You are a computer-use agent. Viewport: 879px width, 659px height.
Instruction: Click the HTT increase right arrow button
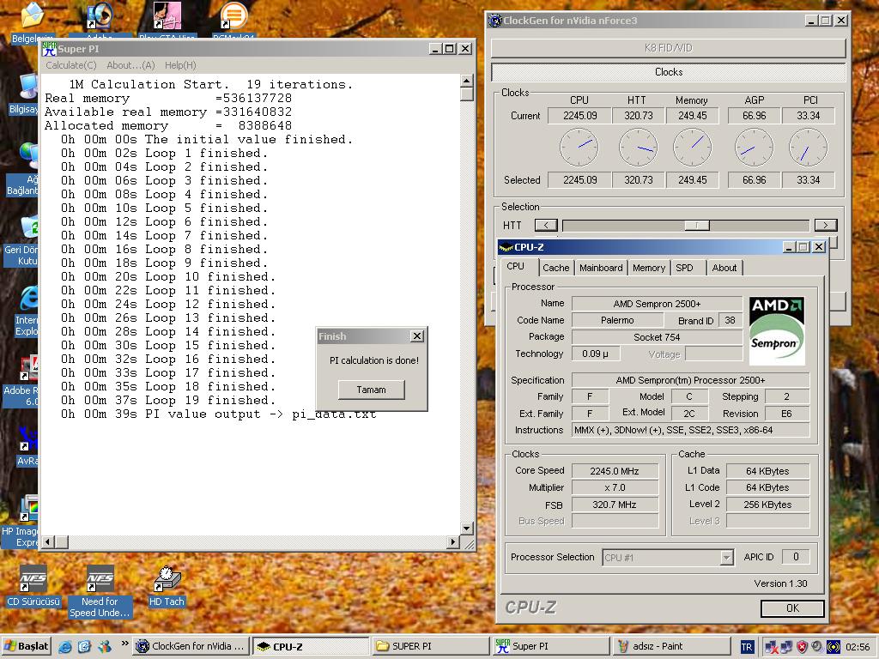click(x=825, y=226)
